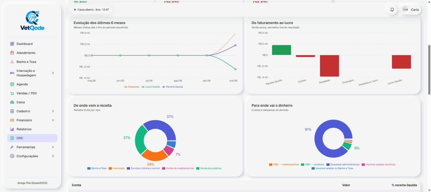This screenshot has width=431, height=192.
Task: Expand the Internação e Hospedagem submenu
Action: (x=53, y=73)
